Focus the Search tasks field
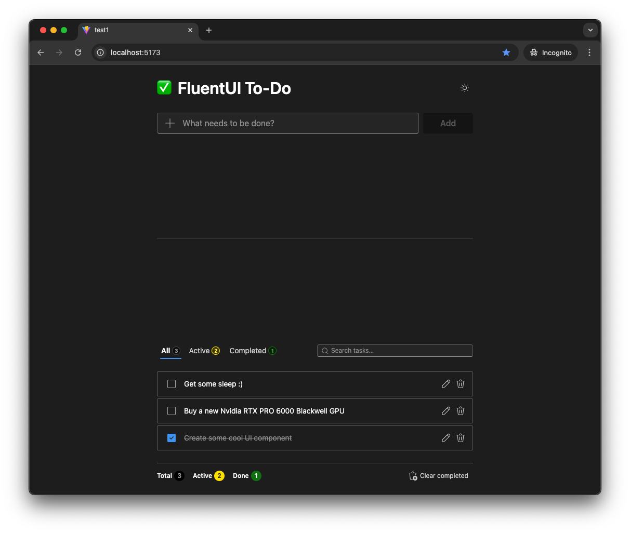 tap(395, 351)
